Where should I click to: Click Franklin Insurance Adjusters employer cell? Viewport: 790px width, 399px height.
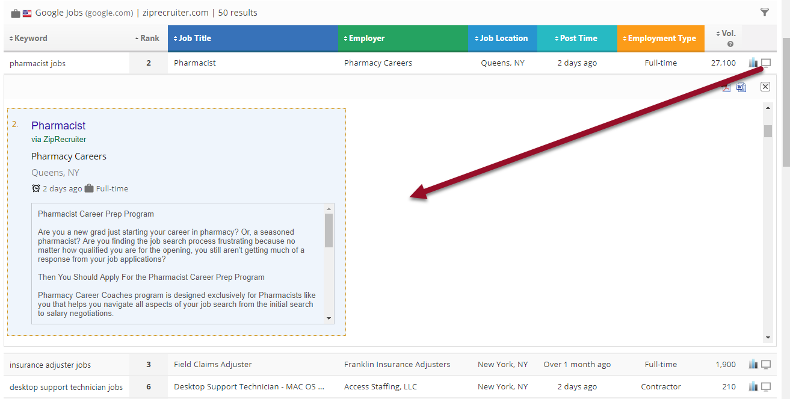click(x=397, y=364)
